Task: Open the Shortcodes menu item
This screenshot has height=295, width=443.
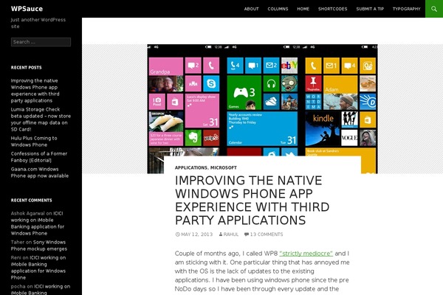Action: tap(332, 9)
